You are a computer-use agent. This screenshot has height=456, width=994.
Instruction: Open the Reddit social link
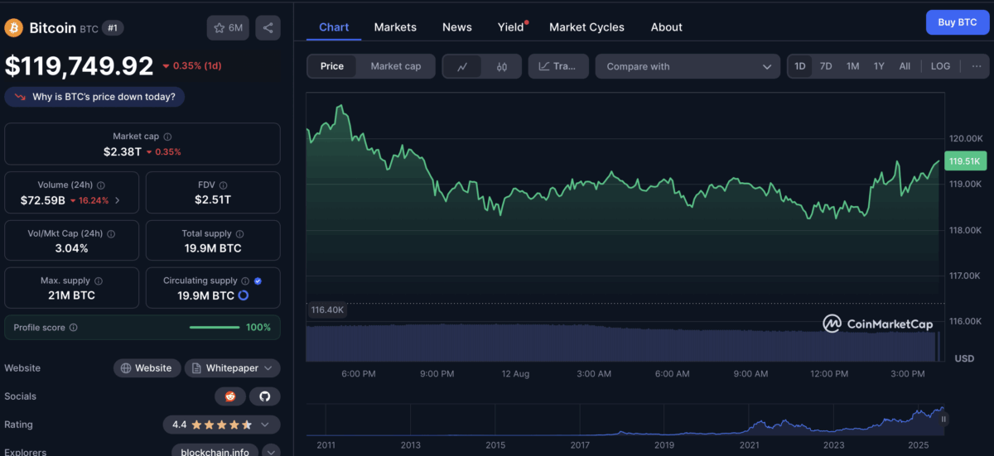[229, 396]
